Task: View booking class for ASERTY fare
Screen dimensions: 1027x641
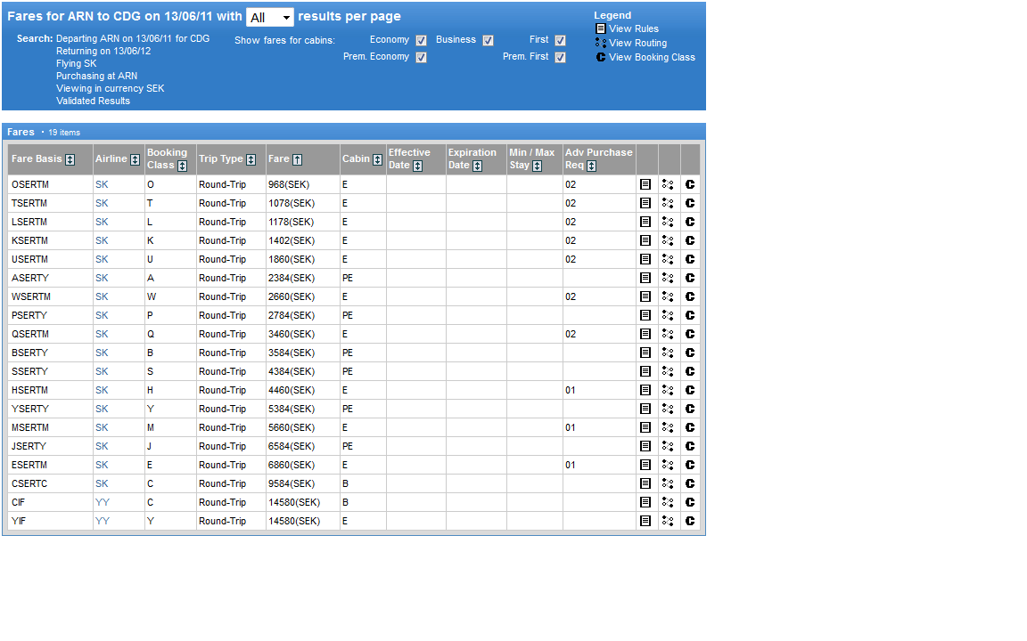Action: pyautogui.click(x=690, y=278)
